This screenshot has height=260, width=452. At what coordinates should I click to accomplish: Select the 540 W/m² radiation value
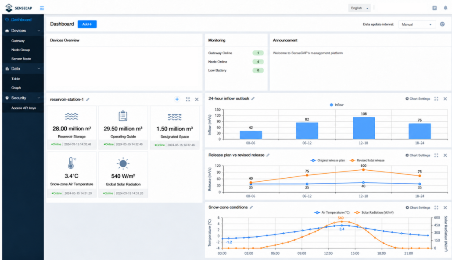pos(123,176)
